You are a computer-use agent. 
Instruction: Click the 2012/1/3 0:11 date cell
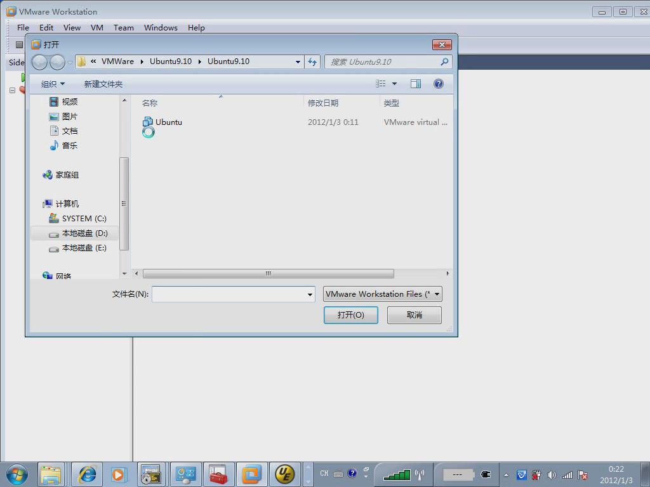click(333, 122)
